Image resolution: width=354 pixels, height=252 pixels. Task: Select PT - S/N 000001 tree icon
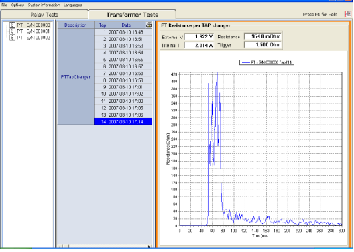[13, 31]
